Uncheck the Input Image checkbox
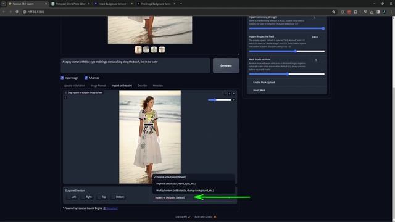The height and width of the screenshot is (222, 395). click(62, 78)
